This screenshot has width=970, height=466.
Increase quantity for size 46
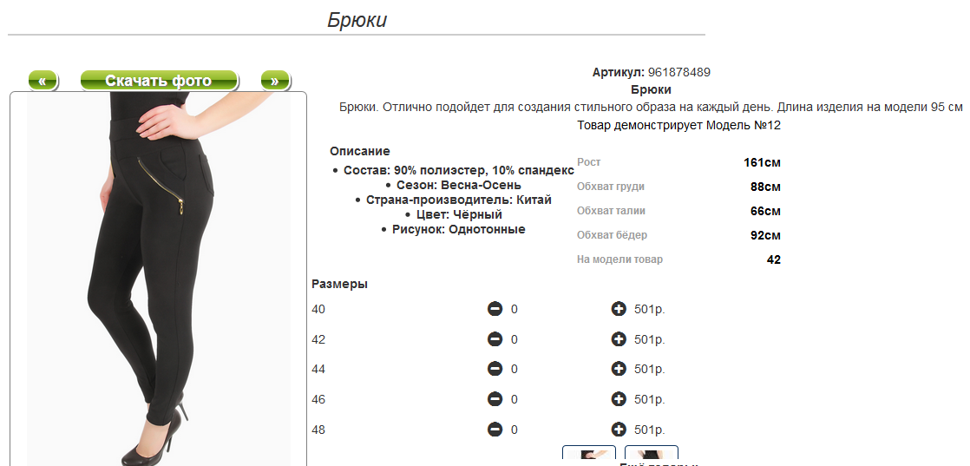point(619,399)
